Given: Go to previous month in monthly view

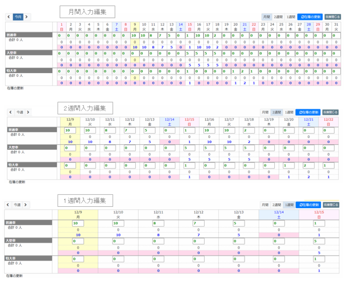Looking at the screenshot, I should (x=9, y=17).
